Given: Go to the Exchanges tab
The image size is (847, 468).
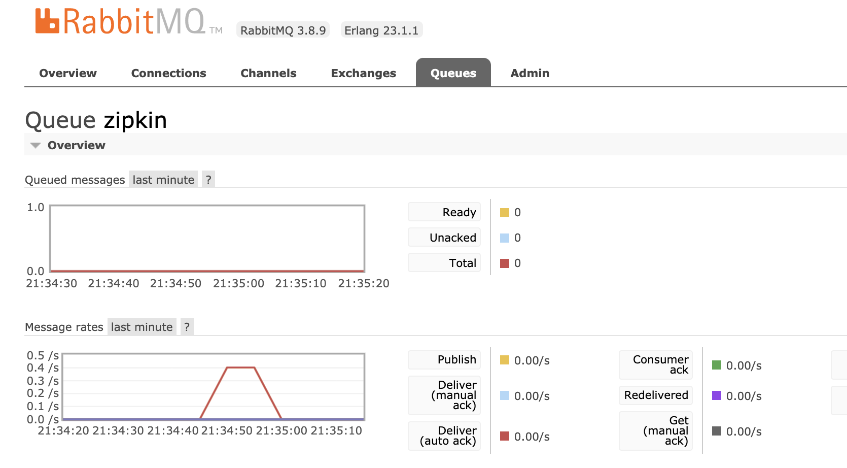Looking at the screenshot, I should (363, 73).
